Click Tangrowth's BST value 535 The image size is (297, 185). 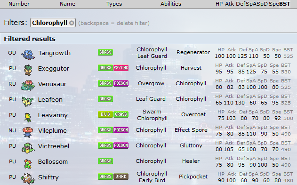[x=288, y=56]
